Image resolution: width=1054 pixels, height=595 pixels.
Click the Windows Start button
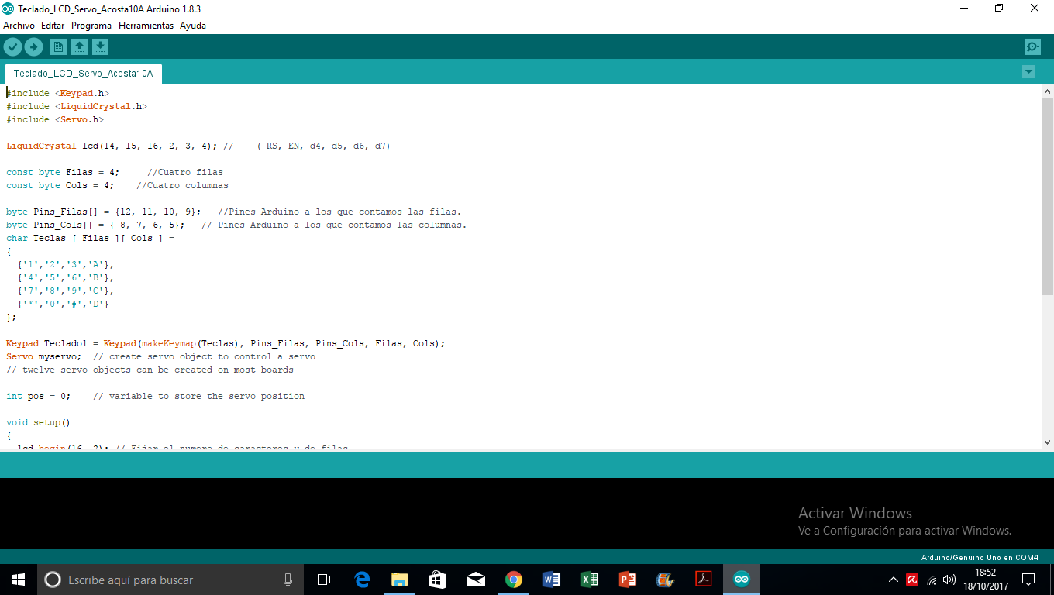click(x=19, y=580)
